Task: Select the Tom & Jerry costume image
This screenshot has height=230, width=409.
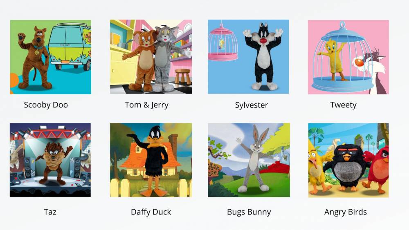Action: 151,56
